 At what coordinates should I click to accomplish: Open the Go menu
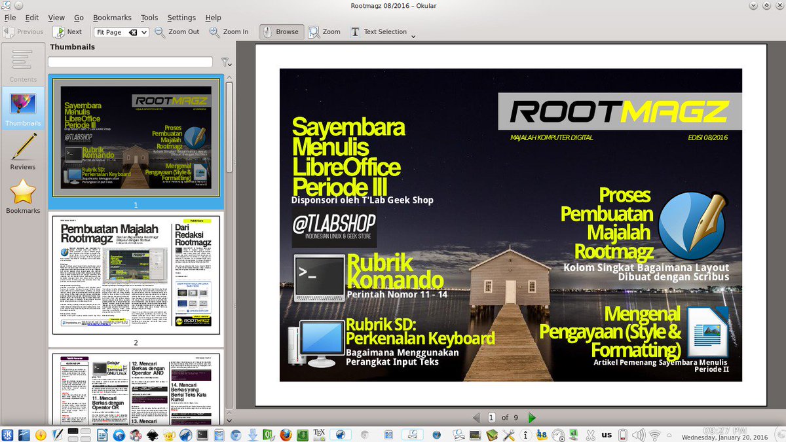[79, 18]
